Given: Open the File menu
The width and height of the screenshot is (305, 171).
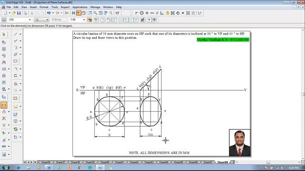Looking at the screenshot, I should click(x=9, y=7).
